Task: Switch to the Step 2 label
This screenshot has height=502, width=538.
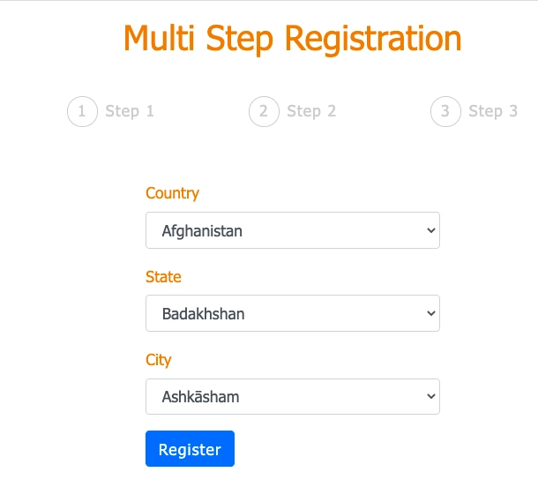Action: click(x=311, y=111)
